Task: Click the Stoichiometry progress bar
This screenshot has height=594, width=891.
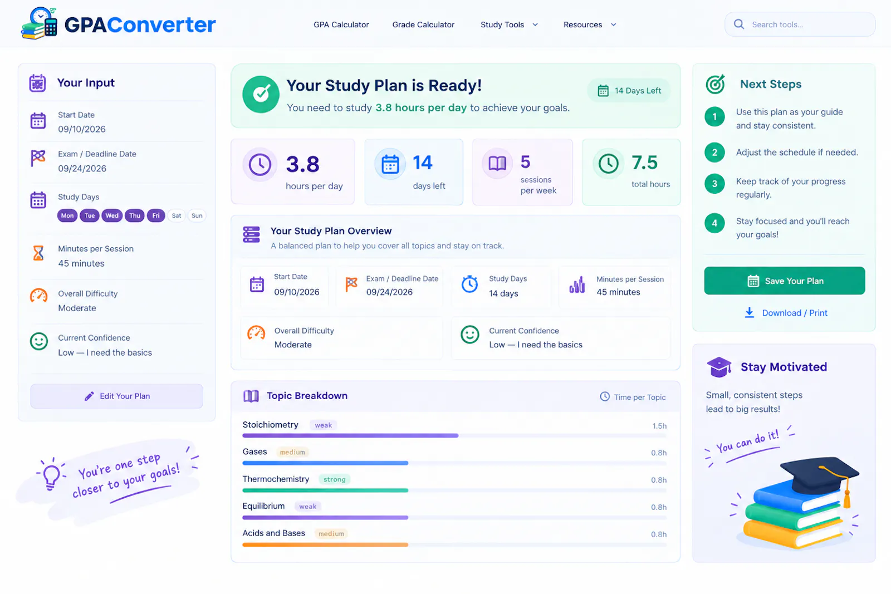Action: 454,435
